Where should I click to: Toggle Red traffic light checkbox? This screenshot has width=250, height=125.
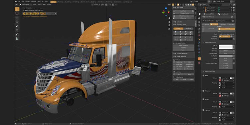[x=174, y=79]
